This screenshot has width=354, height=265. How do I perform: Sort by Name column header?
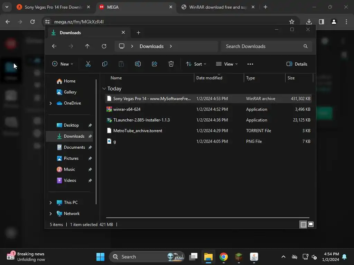tap(116, 78)
